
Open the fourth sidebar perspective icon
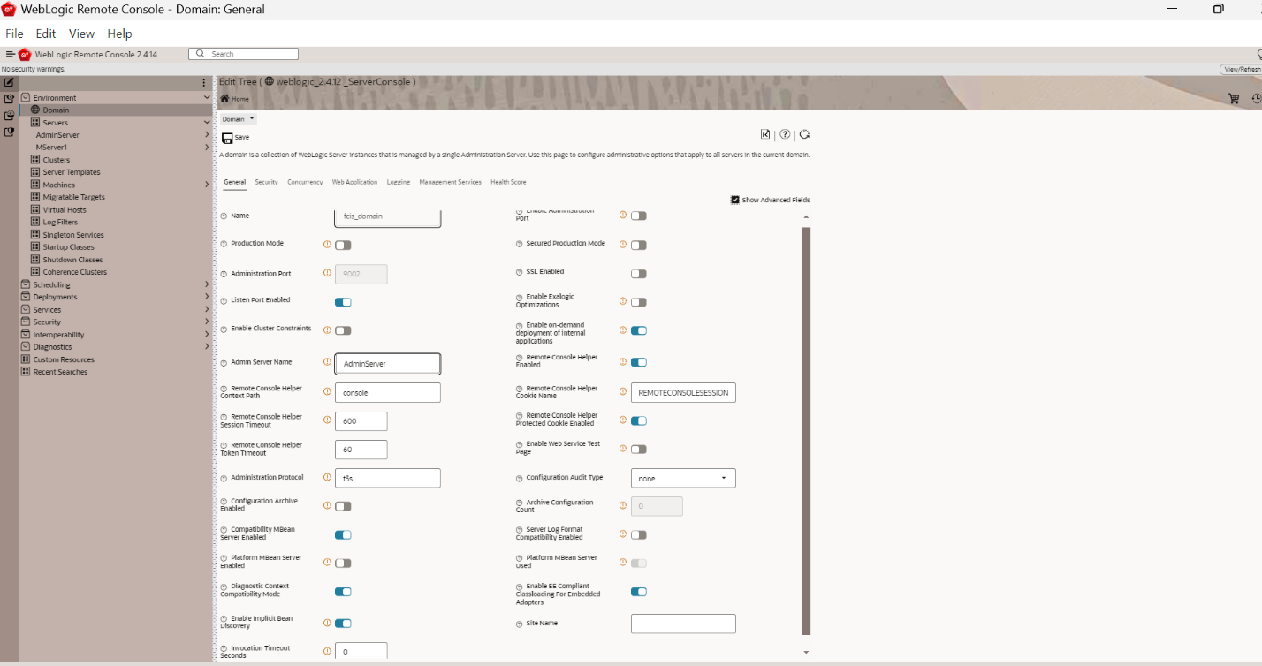(x=9, y=132)
